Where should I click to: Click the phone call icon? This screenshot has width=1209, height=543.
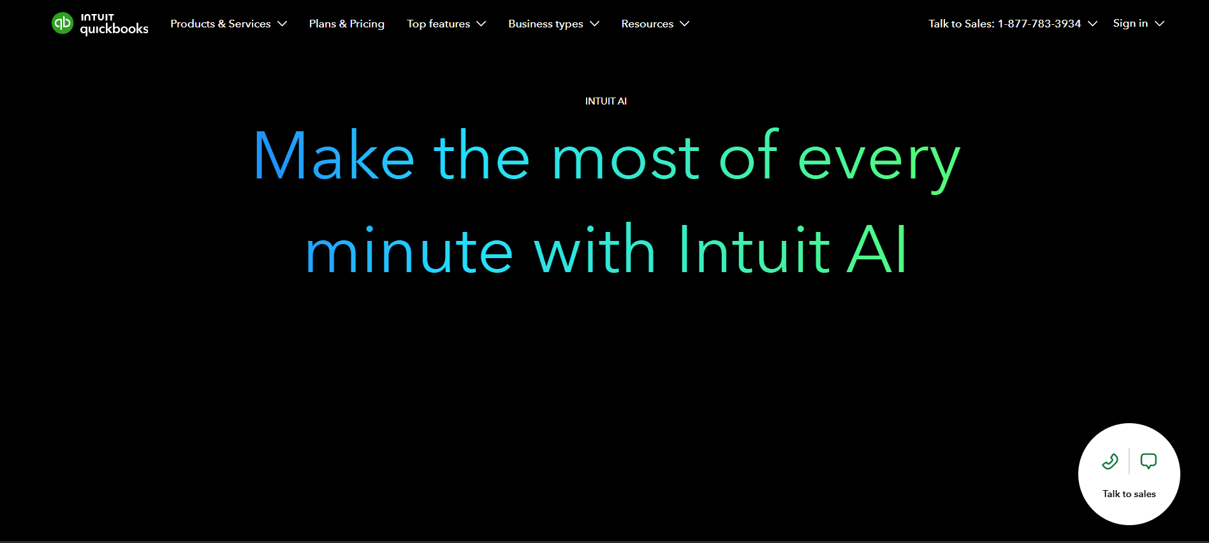[1110, 461]
